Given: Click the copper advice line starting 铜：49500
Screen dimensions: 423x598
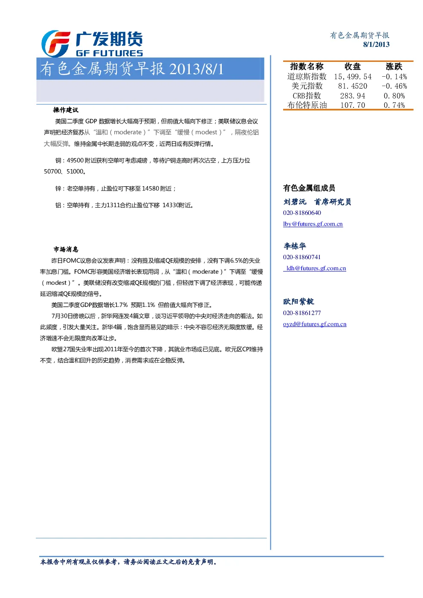Looking at the screenshot, I should point(147,166).
